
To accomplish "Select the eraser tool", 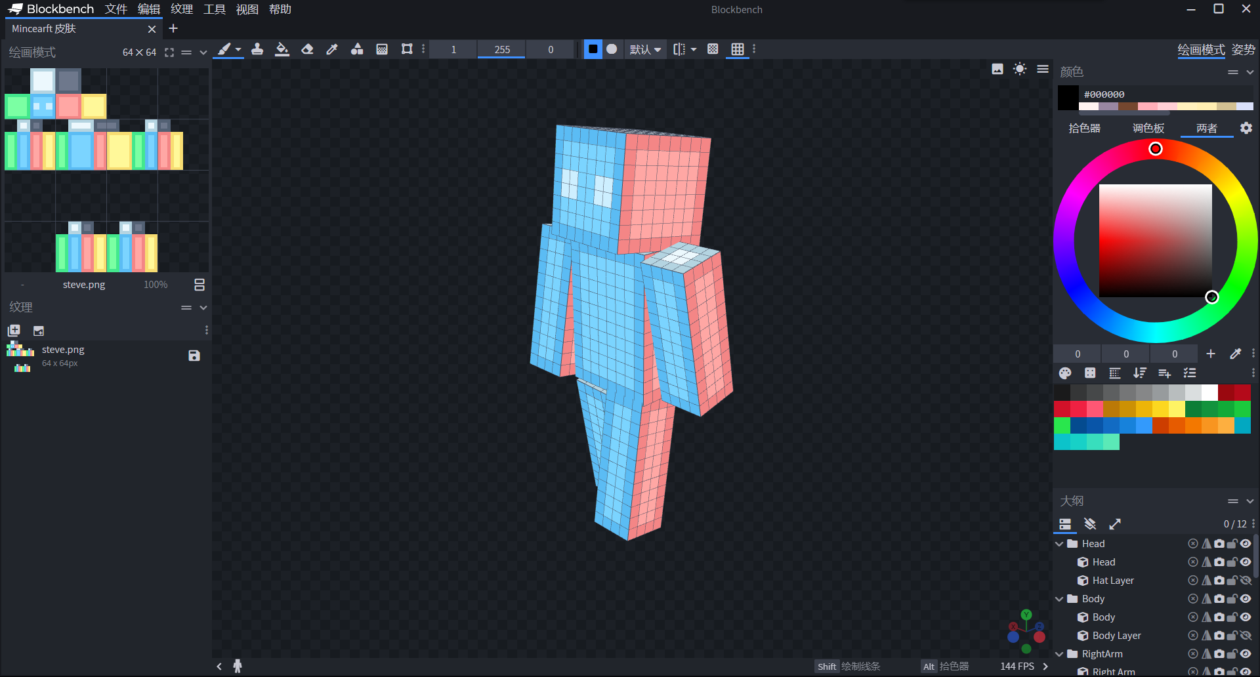I will tap(307, 49).
